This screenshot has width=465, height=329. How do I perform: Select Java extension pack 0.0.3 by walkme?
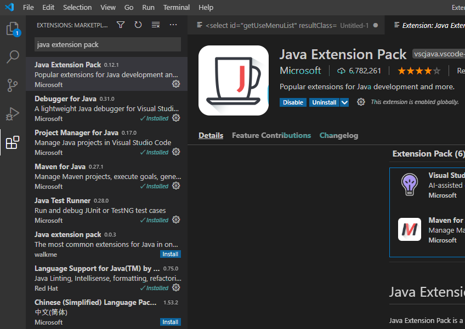coord(107,244)
